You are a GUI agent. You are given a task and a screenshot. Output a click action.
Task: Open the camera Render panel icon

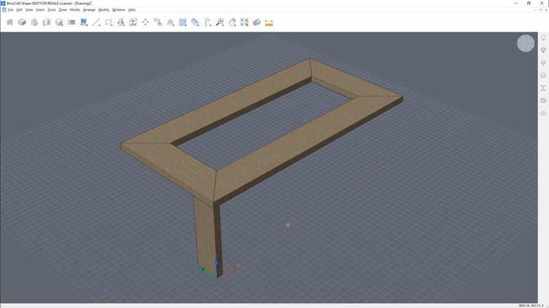click(544, 101)
